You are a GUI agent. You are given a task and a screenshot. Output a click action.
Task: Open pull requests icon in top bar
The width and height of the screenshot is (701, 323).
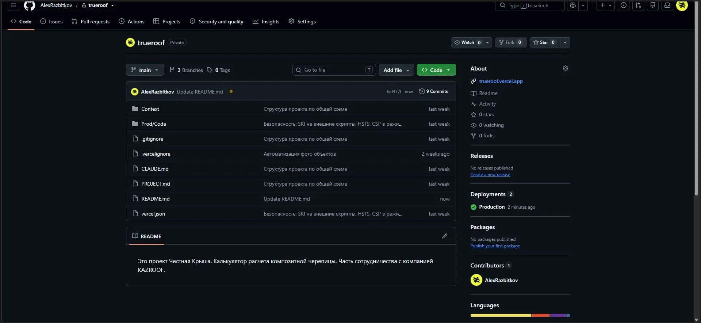(638, 5)
